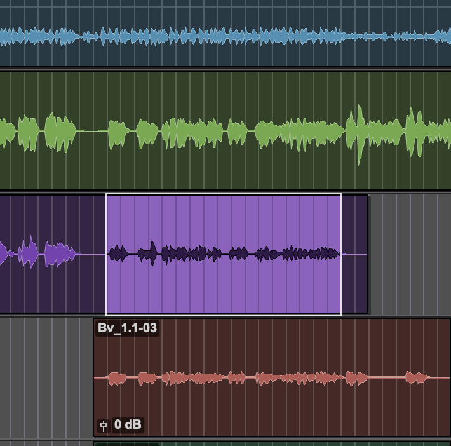This screenshot has height=446, width=451.
Task: Click the clip gain fader icon
Action: pos(104,425)
